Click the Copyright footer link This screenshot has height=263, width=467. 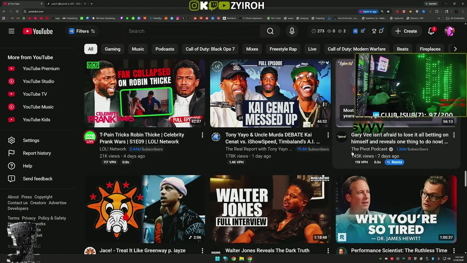43,197
